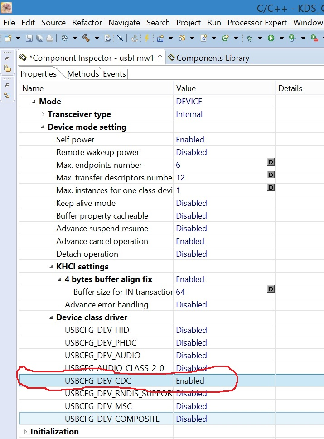Toggle Remote wakeup power Disabled value
Viewport: 324px width, 439px height.
coord(191,152)
